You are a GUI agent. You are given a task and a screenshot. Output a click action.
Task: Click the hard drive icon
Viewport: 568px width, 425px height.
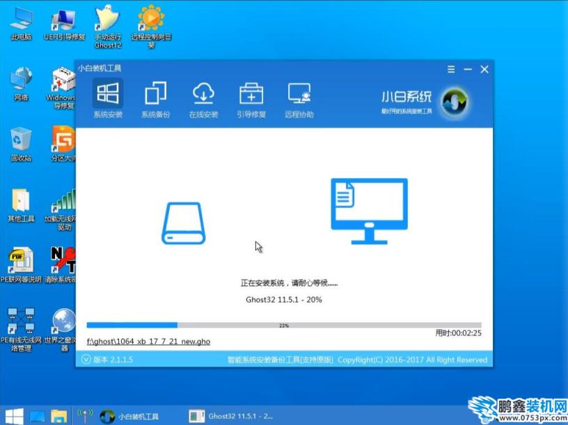pyautogui.click(x=183, y=223)
